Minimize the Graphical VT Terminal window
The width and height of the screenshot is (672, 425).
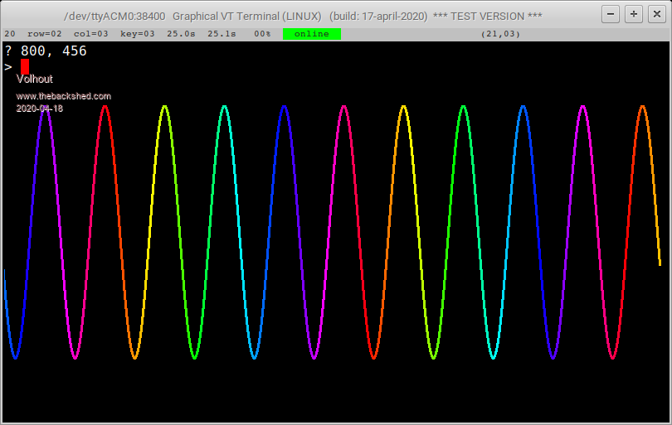(x=610, y=15)
